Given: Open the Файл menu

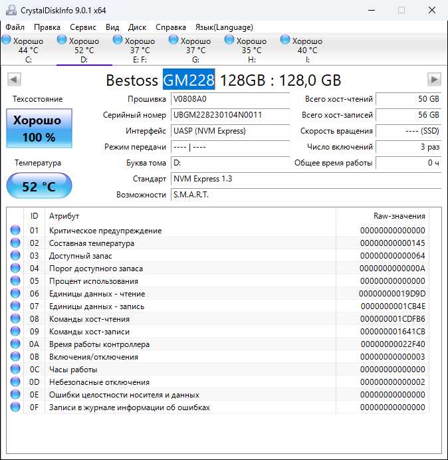Looking at the screenshot, I should coord(15,27).
